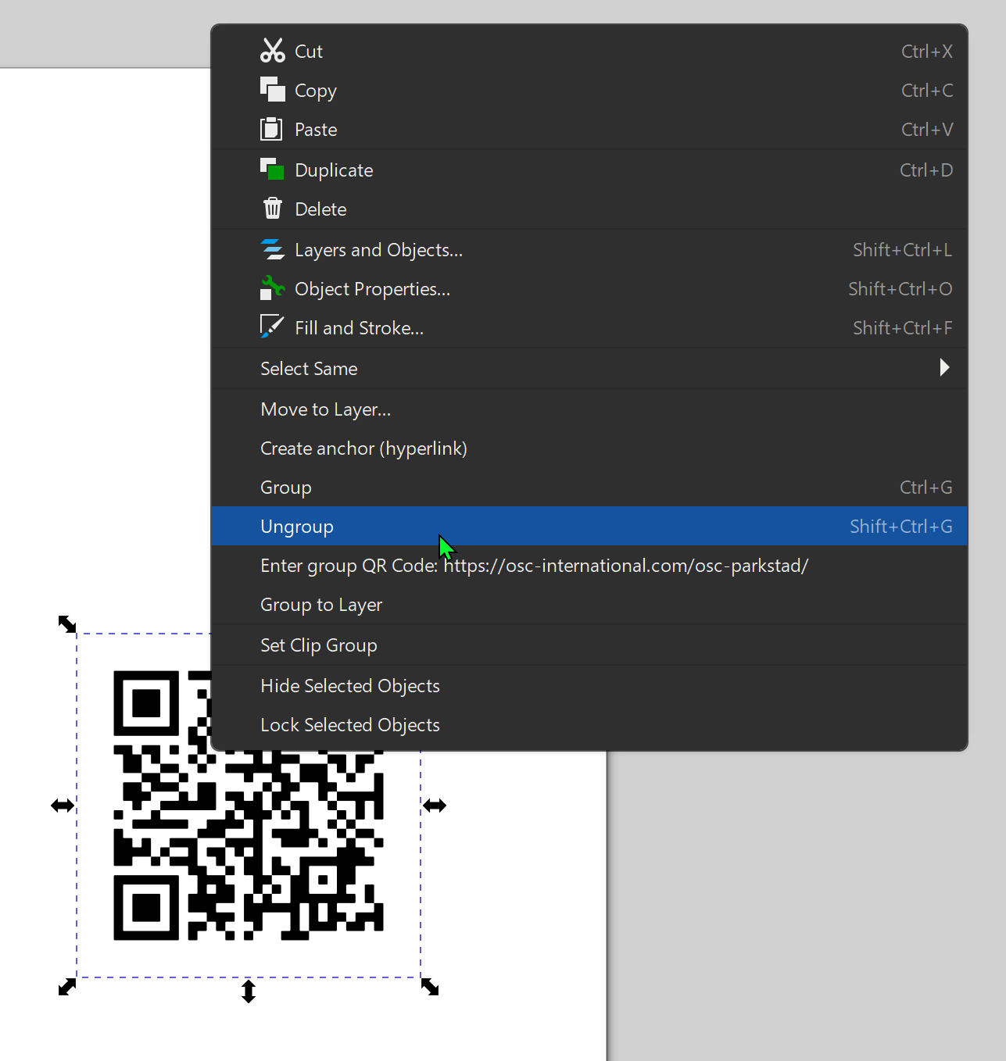
Task: Click the Select Same right-arrow chevron
Action: (944, 367)
